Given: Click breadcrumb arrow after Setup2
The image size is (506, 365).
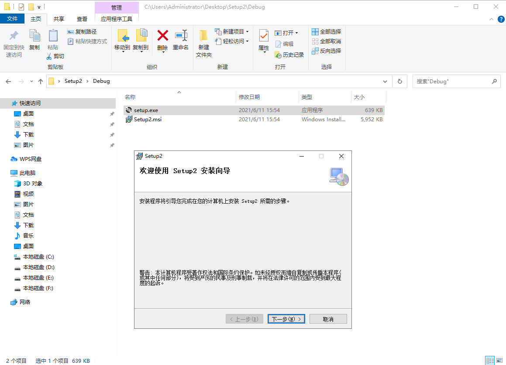Looking at the screenshot, I should pos(87,81).
